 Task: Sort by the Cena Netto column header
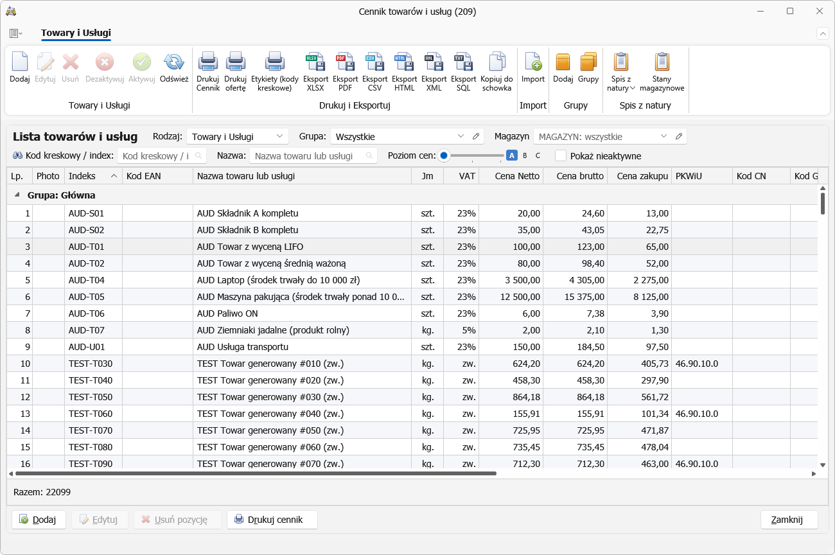[511, 176]
